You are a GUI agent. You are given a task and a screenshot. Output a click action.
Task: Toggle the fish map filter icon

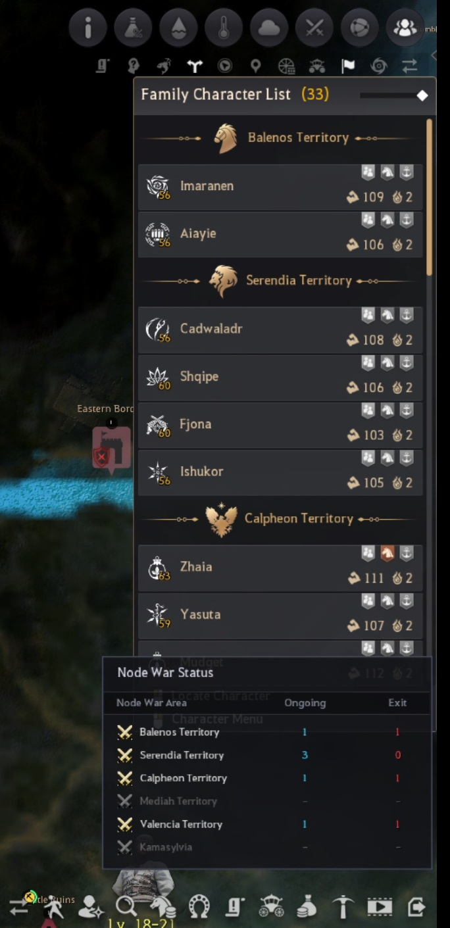coord(164,66)
